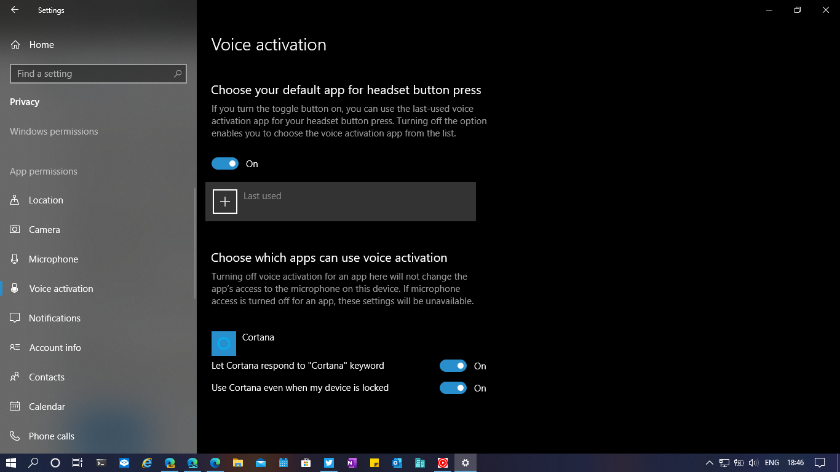Open OneNote from taskbar
Screen dimensions: 840x472
[352, 463]
